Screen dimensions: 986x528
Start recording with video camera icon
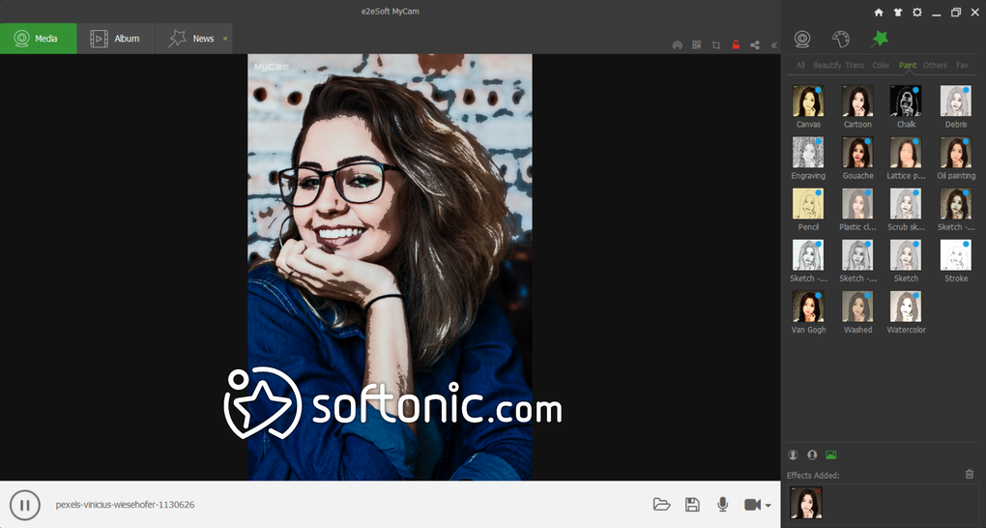(x=752, y=504)
